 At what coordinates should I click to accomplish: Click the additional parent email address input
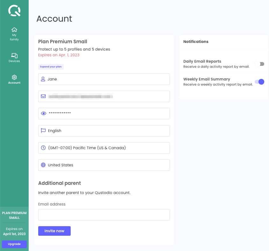click(x=104, y=215)
